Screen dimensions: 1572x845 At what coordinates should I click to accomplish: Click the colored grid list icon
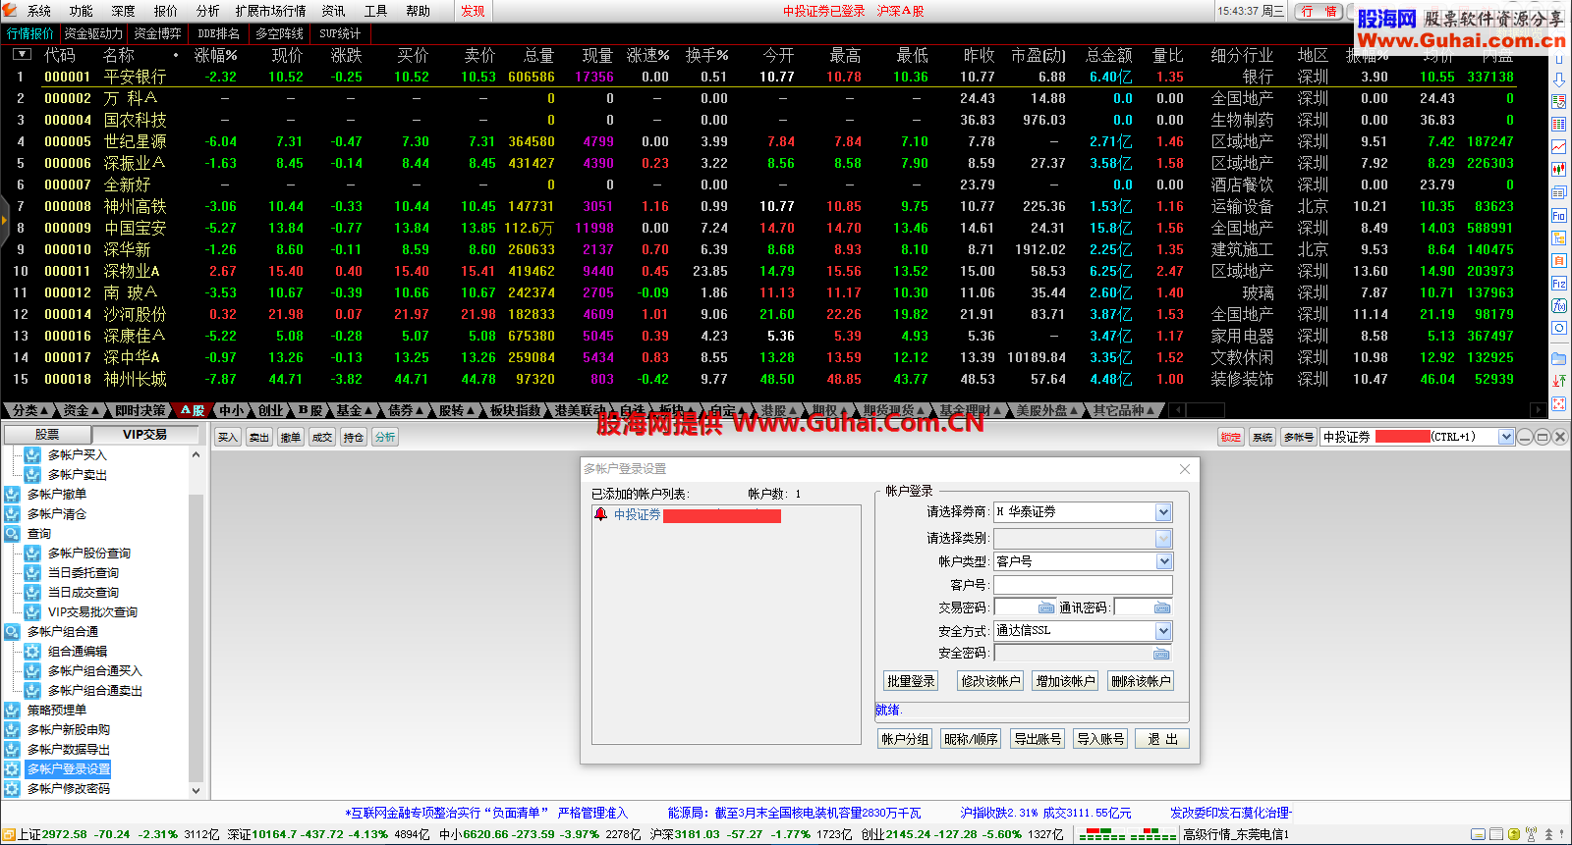[x=1559, y=124]
